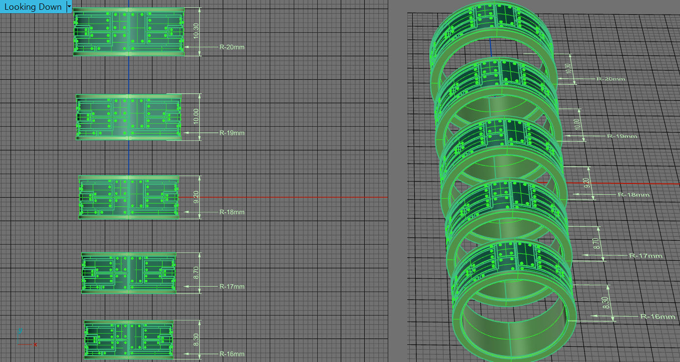Image resolution: width=680 pixels, height=362 pixels.
Task: Open the viewport dropdown arrow beside Looking Down
Action: (69, 7)
